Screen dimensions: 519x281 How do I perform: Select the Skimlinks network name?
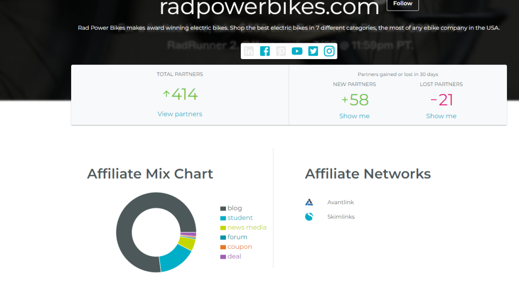click(x=341, y=217)
